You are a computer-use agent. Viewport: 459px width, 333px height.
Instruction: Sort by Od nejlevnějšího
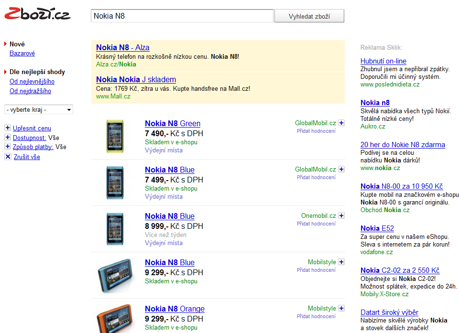32,81
